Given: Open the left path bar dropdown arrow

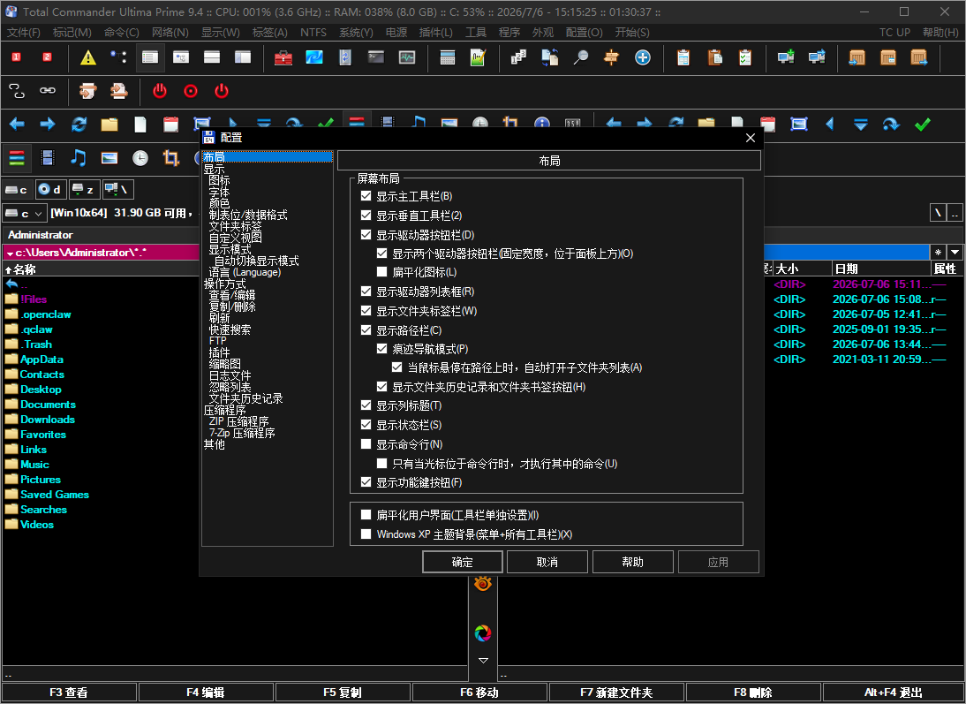Looking at the screenshot, I should pos(10,254).
